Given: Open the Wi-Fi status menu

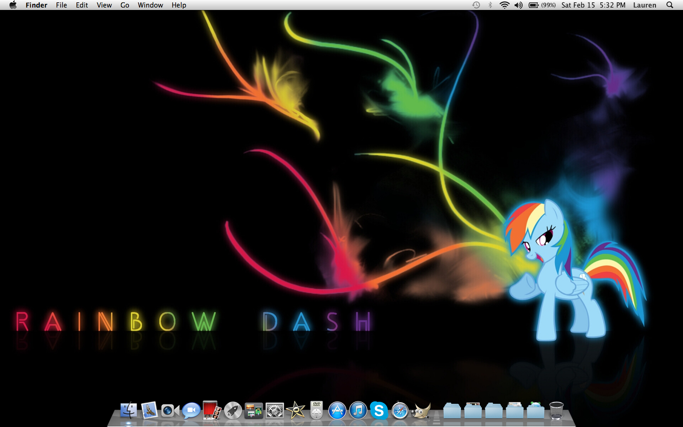Looking at the screenshot, I should 504,5.
